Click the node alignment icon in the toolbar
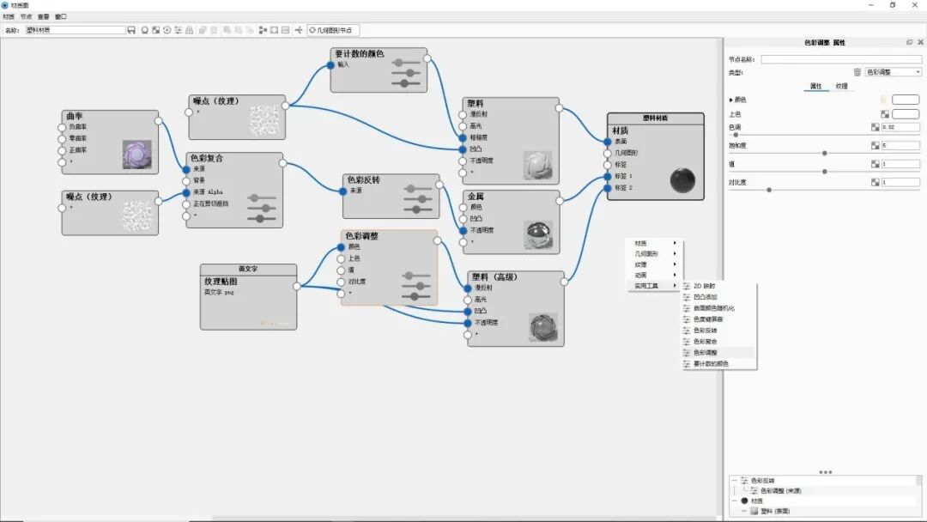This screenshot has width=927, height=522. click(x=264, y=29)
